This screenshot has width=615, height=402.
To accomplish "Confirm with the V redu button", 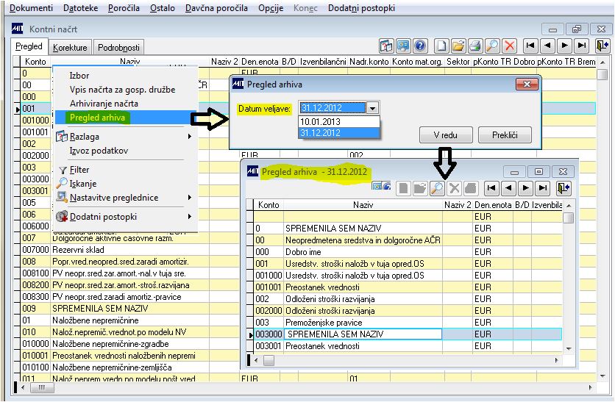I will tap(446, 135).
